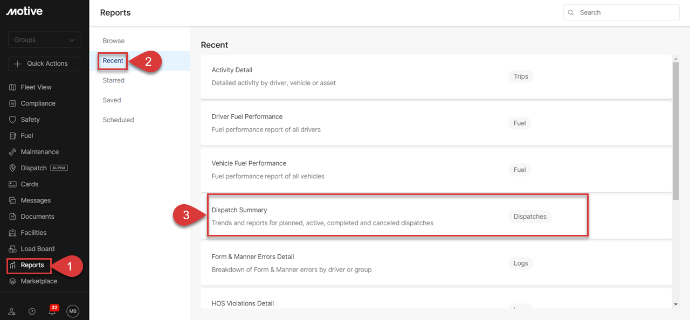Screen dimensions: 690x320
Task: Click the Safety shield icon
Action: pyautogui.click(x=13, y=120)
